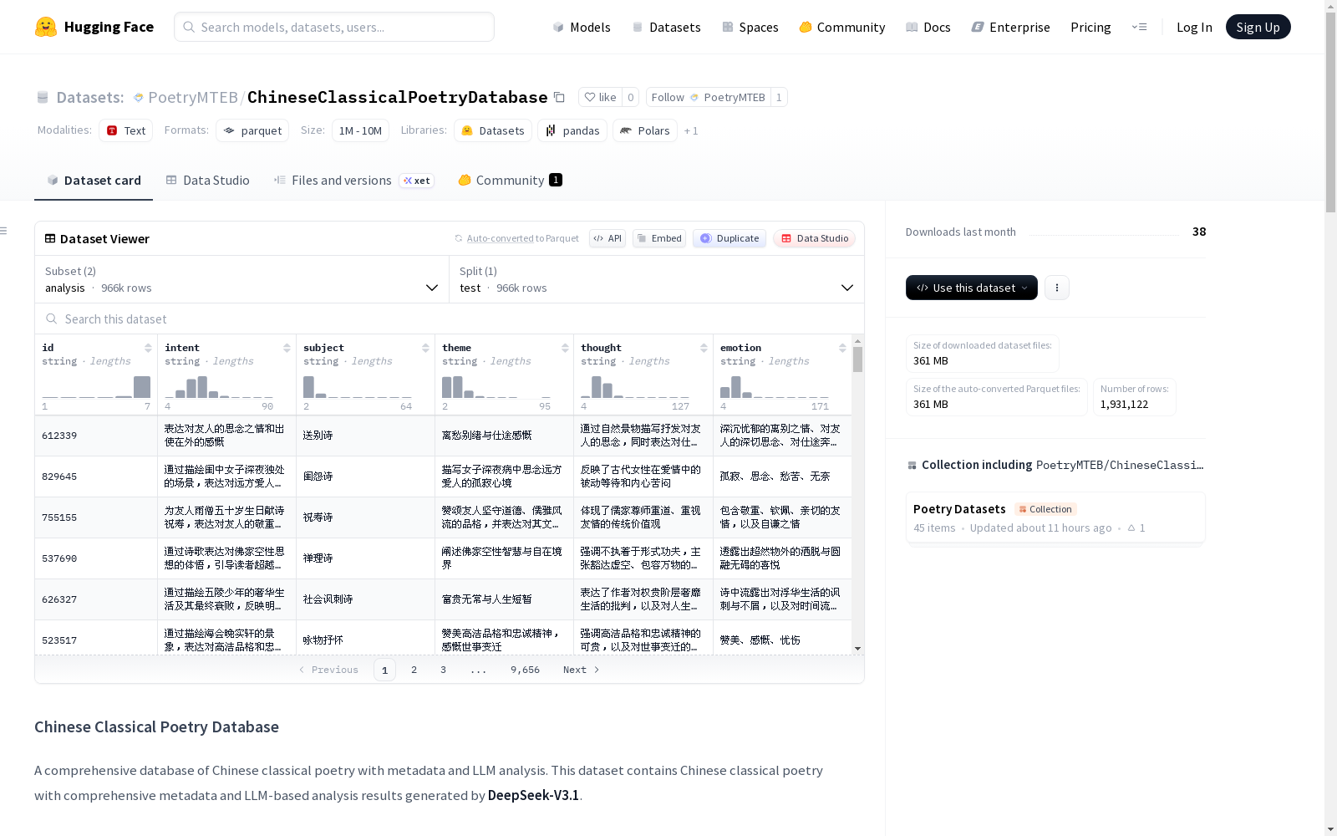
Task: Follow the PoetryMTEB organization
Action: pyautogui.click(x=708, y=97)
